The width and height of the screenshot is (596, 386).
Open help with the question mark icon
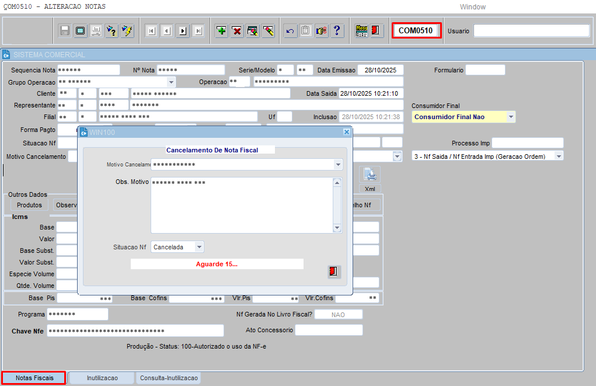tap(337, 31)
